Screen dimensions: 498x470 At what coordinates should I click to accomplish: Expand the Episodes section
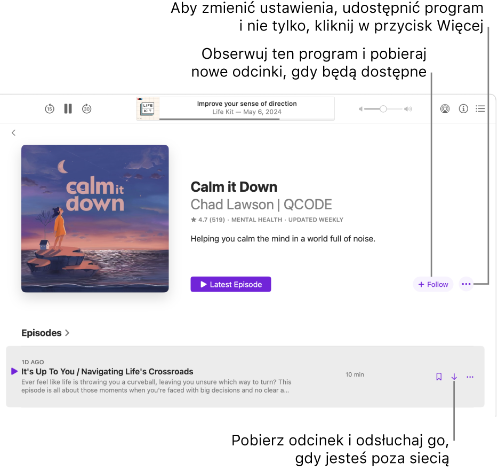tap(45, 333)
